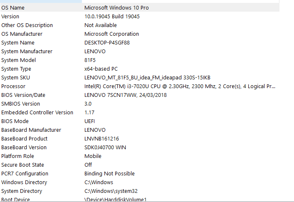This screenshot has height=202, width=294.
Task: Select the PCR7 Configuration row
Action: tap(25, 174)
